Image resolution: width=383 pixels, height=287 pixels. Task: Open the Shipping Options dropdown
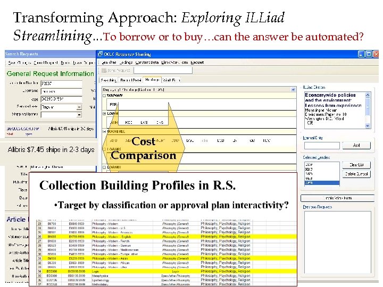(x=79, y=115)
